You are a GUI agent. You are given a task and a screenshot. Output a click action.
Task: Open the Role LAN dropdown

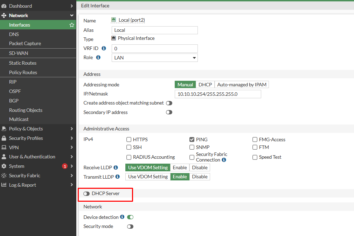pyautogui.click(x=155, y=58)
